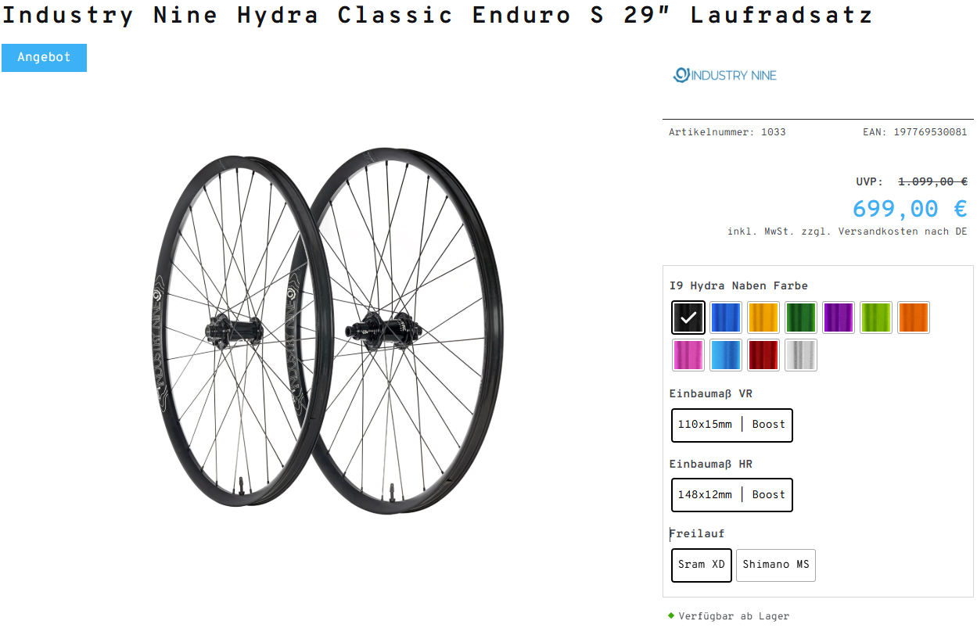Select the 110x15mm Boost front axle option
This screenshot has height=628, width=977.
point(732,425)
